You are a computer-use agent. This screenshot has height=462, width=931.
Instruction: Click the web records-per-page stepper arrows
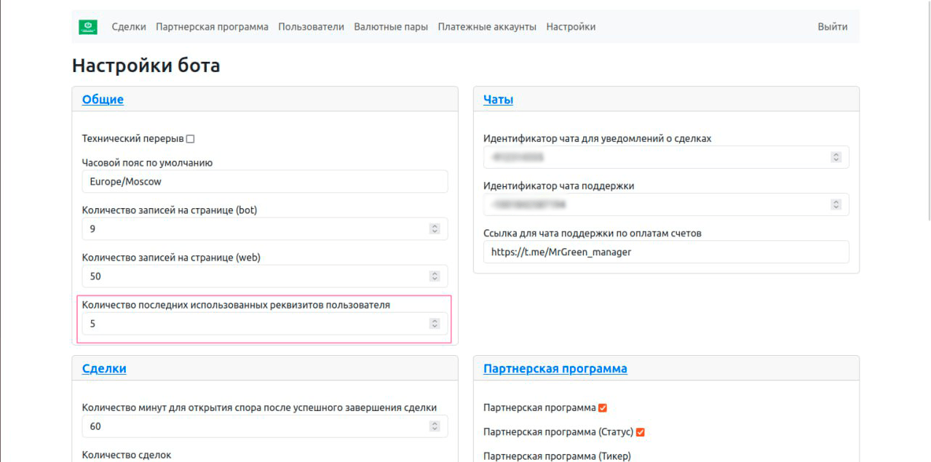(435, 276)
